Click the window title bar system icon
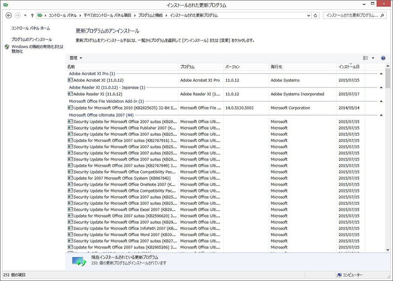 click(x=6, y=5)
